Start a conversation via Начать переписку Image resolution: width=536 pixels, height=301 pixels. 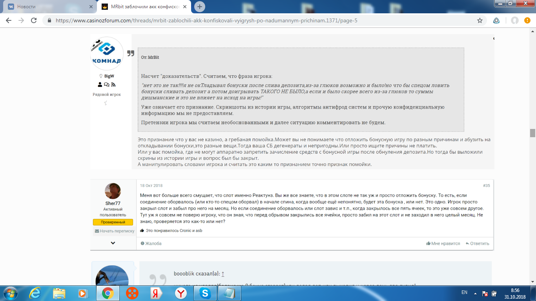click(x=115, y=231)
